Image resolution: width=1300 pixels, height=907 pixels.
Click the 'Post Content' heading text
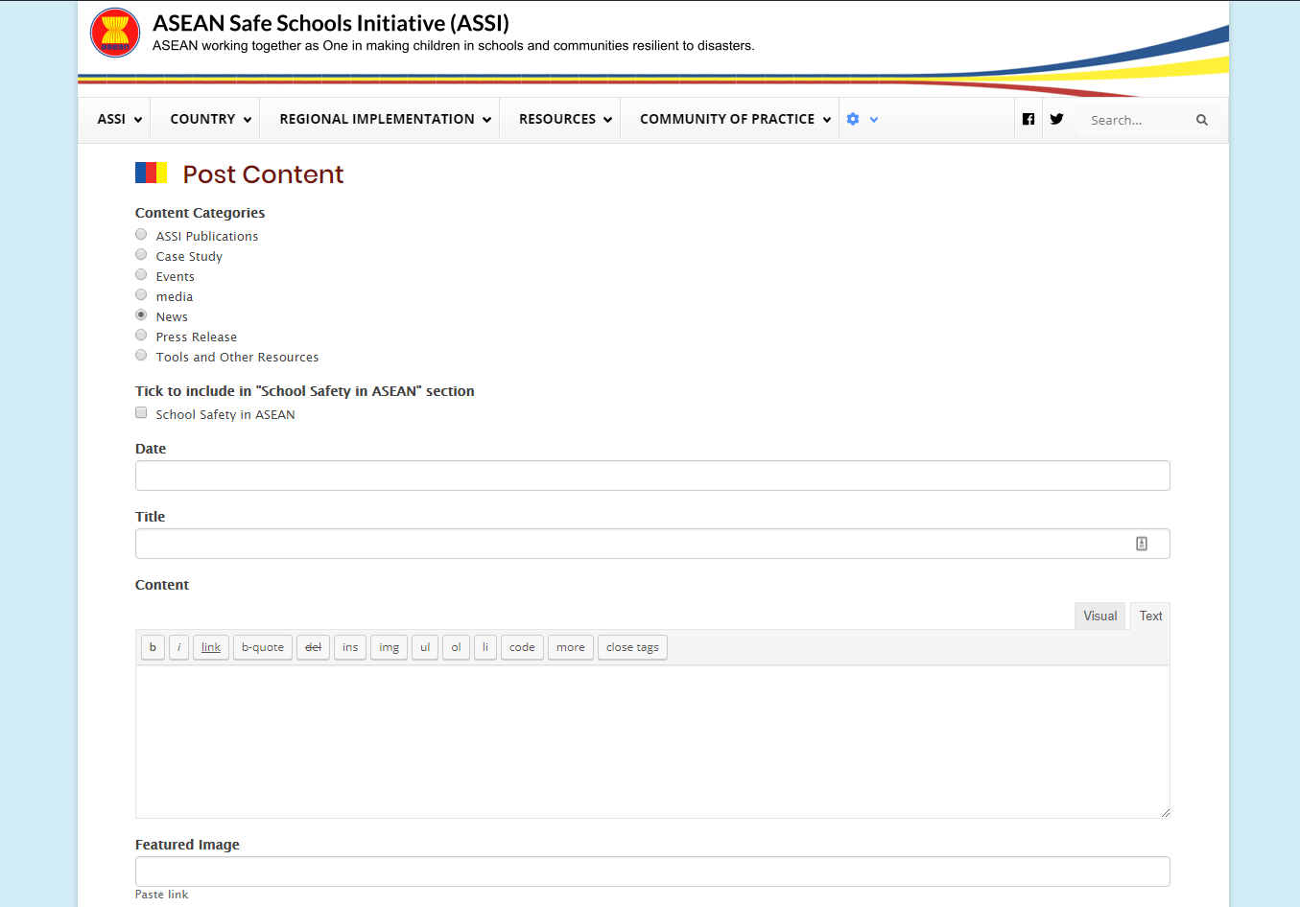(263, 174)
